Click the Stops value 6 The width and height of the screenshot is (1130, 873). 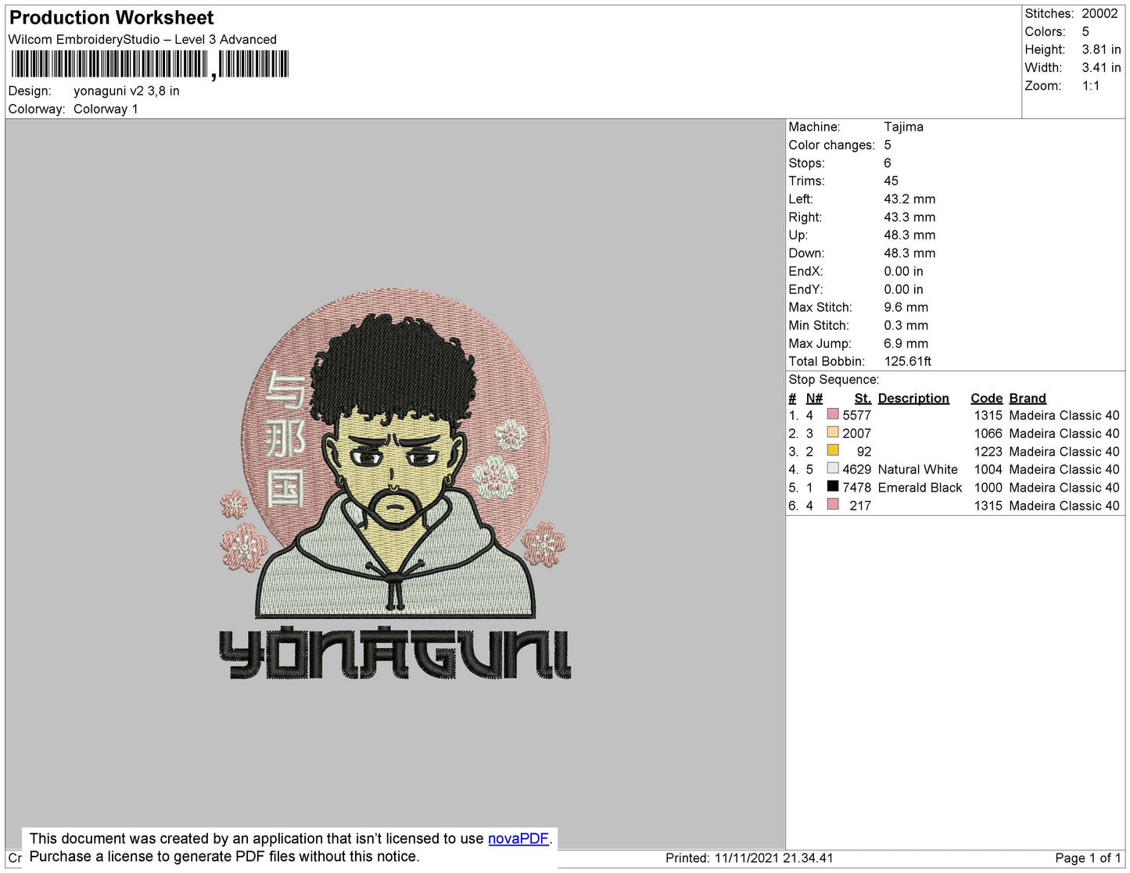point(888,163)
